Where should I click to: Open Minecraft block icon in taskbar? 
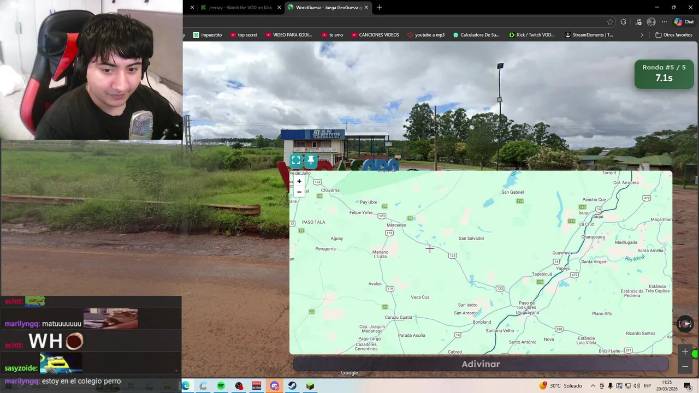pos(310,386)
